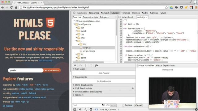198x111 pixels.
Task: Toggle pause on exceptions
Action: (x=91, y=109)
